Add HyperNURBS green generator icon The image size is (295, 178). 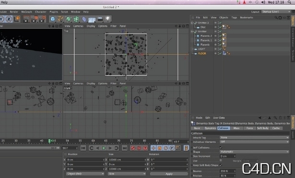(69, 19)
